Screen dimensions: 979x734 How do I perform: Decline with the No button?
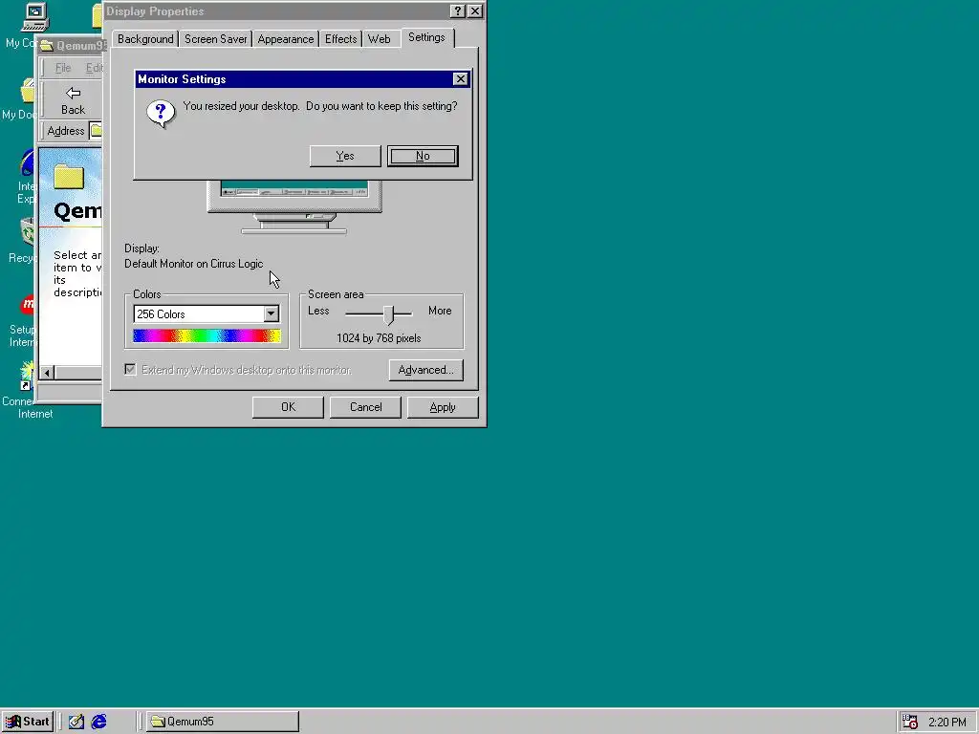(x=423, y=156)
